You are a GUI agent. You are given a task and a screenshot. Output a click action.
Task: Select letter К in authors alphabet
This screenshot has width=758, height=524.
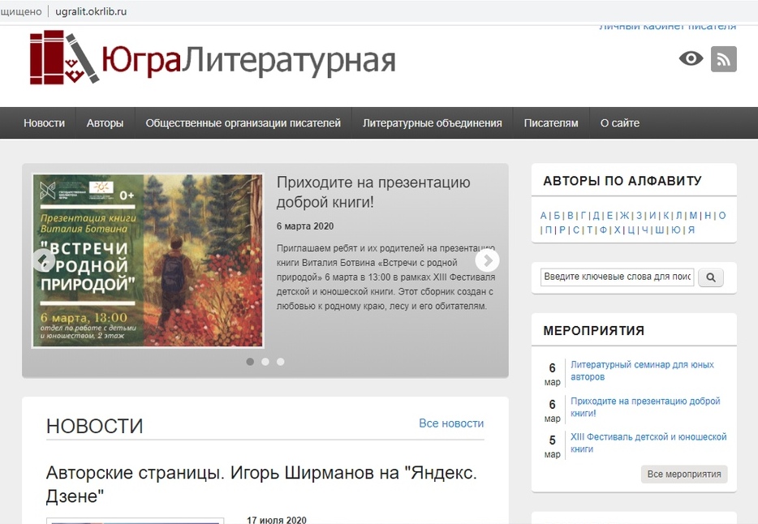click(x=666, y=216)
